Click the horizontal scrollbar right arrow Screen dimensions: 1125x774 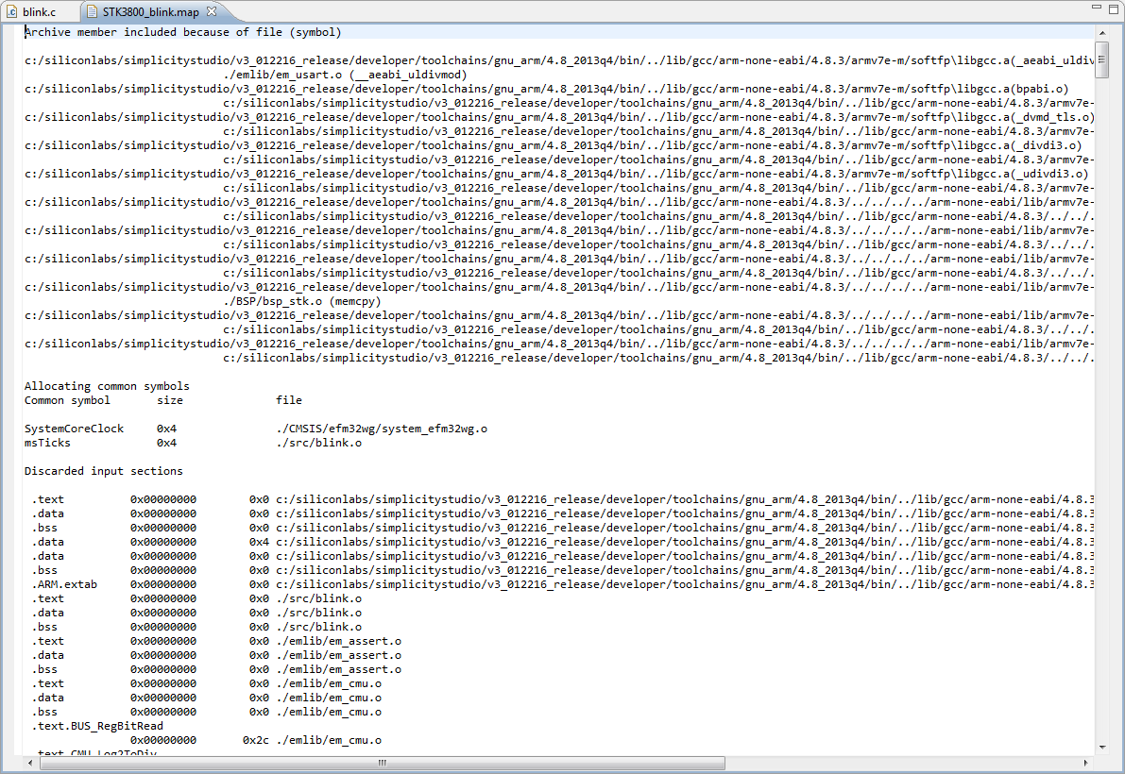[1085, 763]
